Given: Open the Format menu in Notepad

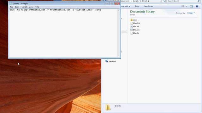Looking at the screenshot, I should click(24, 7).
